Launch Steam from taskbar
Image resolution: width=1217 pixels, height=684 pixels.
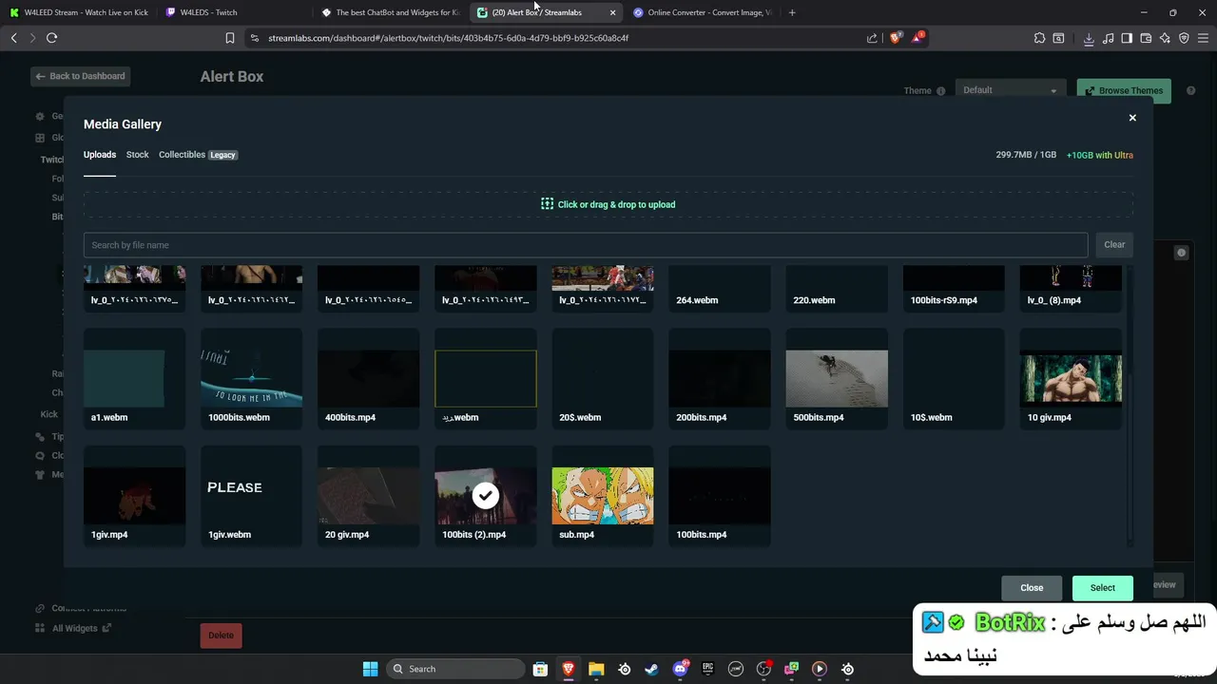[x=651, y=669]
